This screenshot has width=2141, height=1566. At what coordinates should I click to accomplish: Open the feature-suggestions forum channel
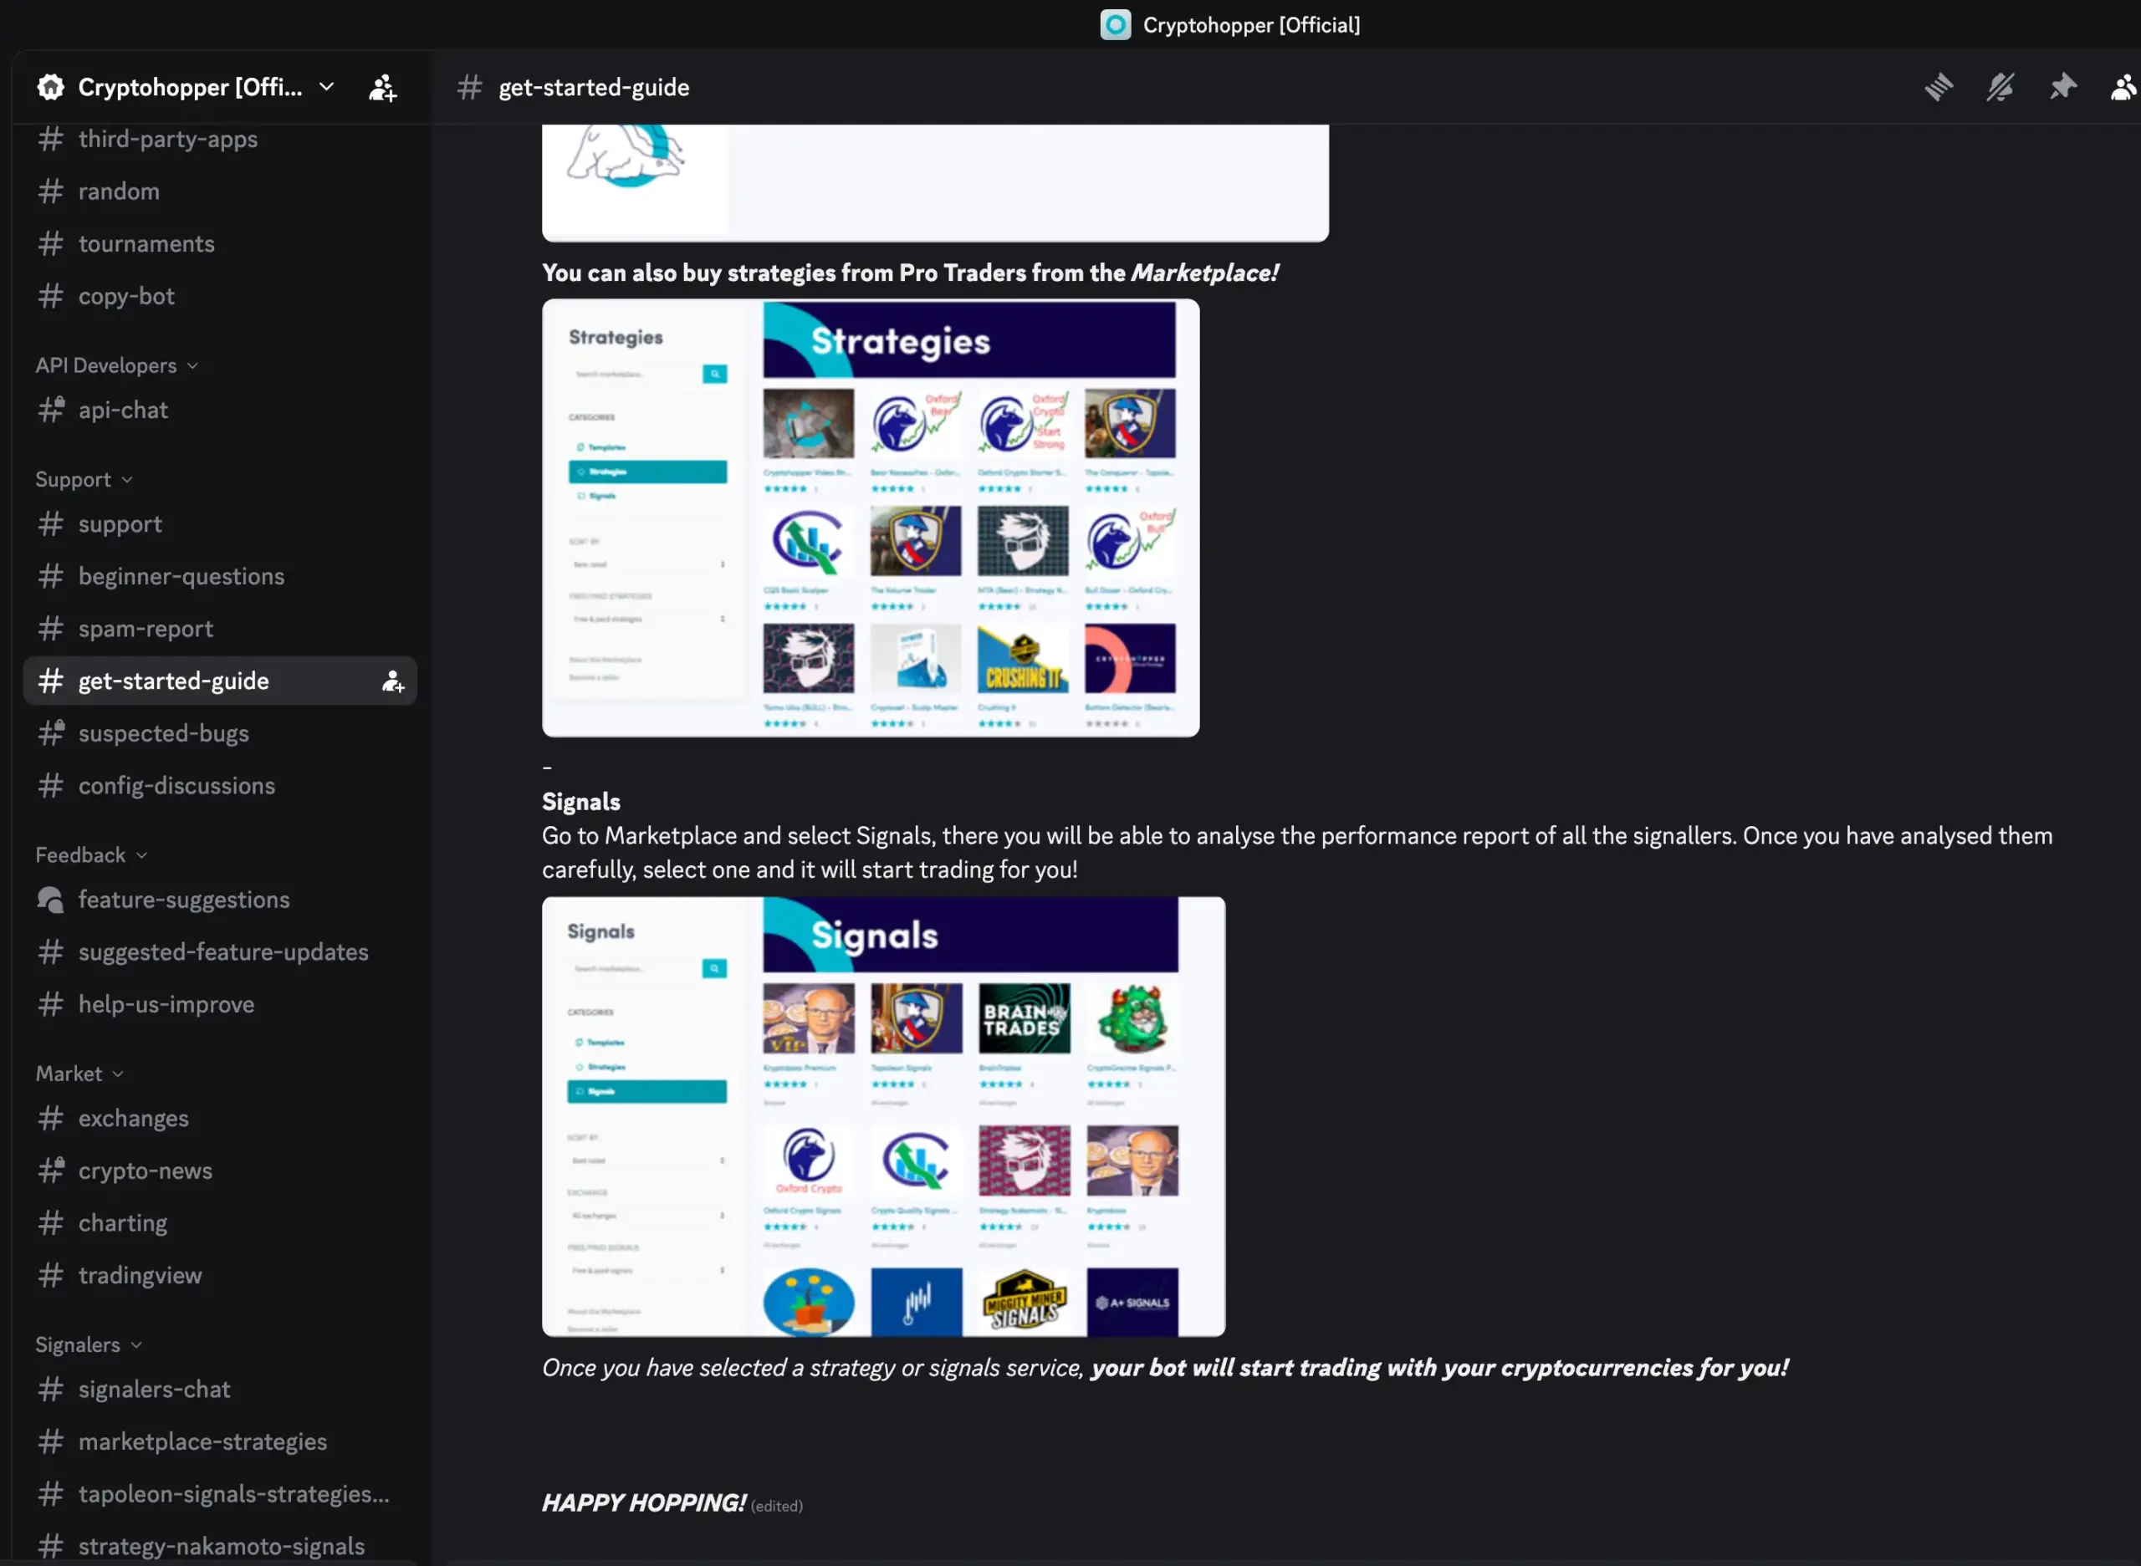tap(184, 900)
